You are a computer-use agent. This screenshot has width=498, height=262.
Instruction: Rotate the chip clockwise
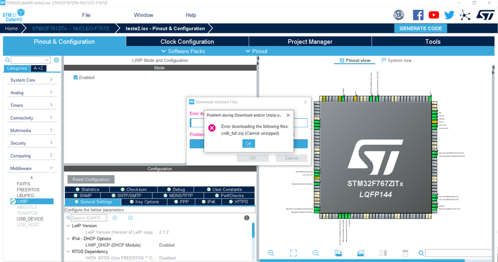pyautogui.click(x=338, y=253)
